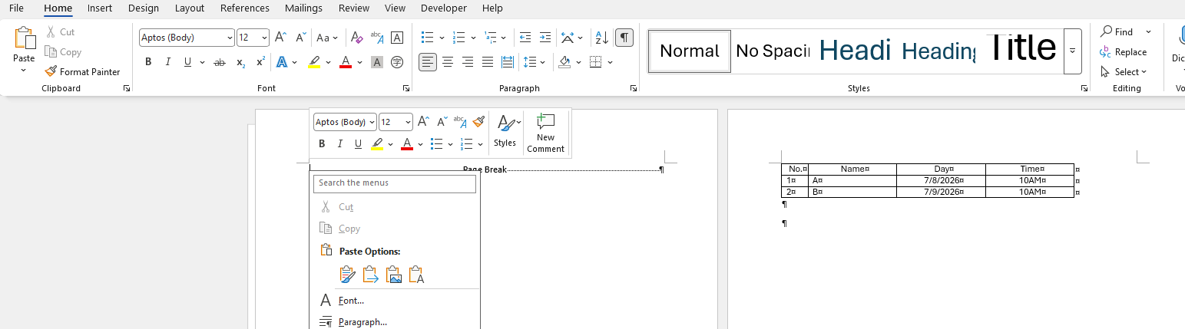Click the Format Painter tool
The image size is (1185, 329).
[x=82, y=71]
